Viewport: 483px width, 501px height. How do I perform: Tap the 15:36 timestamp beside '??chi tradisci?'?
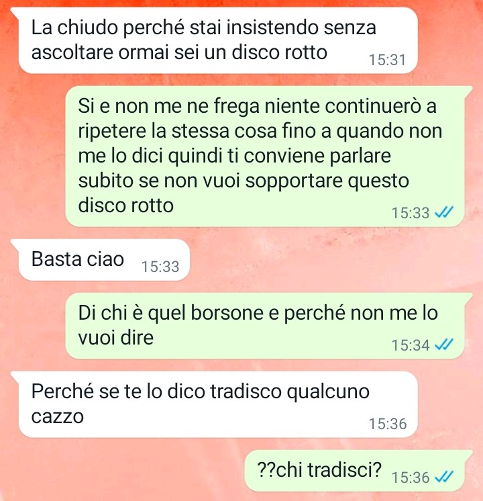(411, 477)
